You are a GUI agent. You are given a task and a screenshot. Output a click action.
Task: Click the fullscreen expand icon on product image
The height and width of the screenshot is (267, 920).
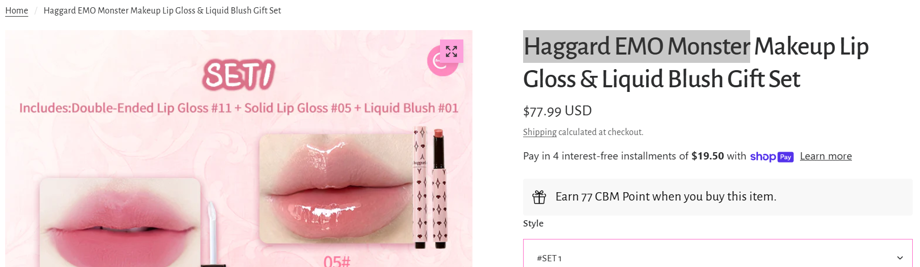tap(451, 51)
